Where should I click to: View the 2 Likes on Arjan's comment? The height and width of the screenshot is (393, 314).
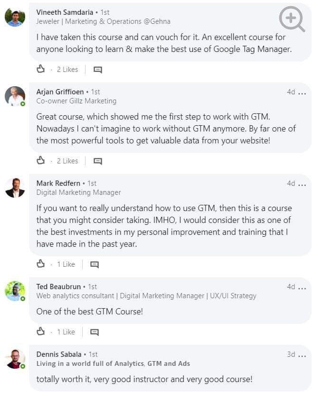(x=67, y=161)
